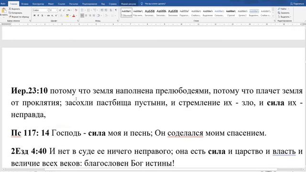The image size is (306, 172).
Task: Apply yellow text highlight color
Action: tap(67, 16)
